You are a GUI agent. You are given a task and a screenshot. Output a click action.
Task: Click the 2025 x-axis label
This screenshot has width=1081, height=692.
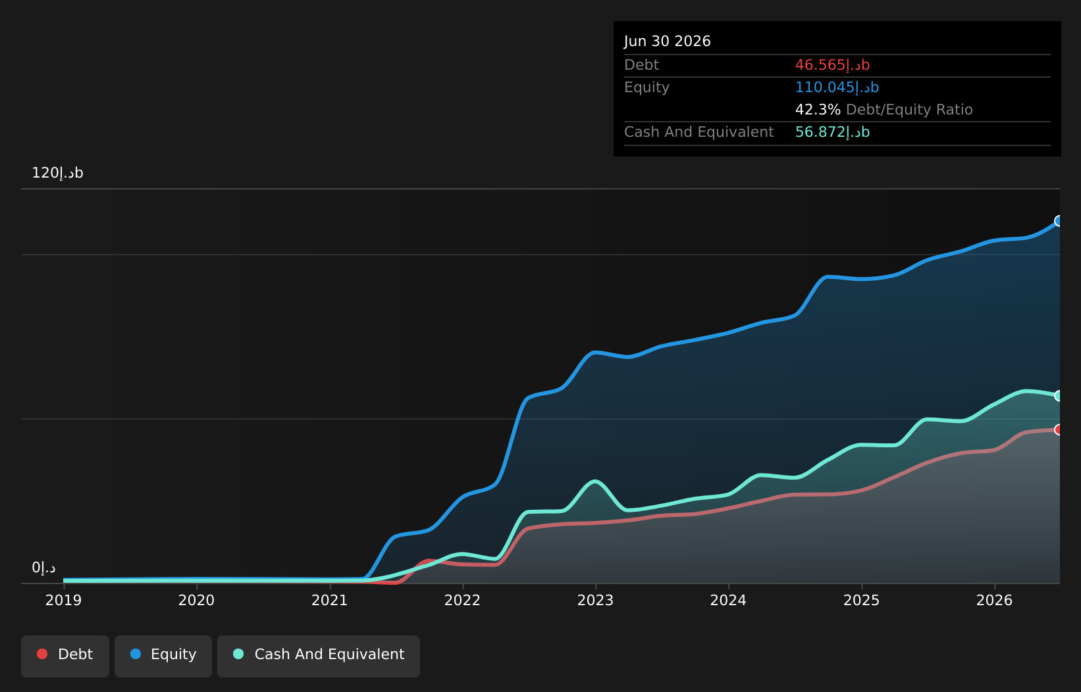click(862, 601)
